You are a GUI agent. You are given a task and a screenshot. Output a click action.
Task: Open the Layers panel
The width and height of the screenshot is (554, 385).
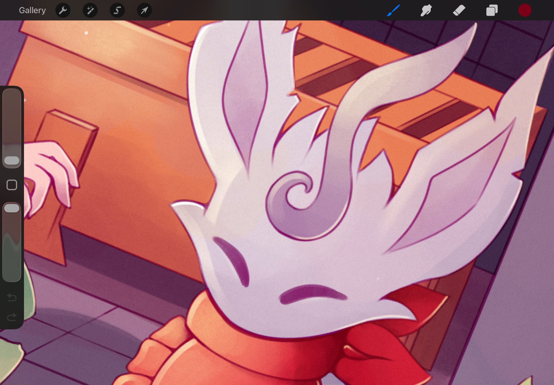[492, 11]
